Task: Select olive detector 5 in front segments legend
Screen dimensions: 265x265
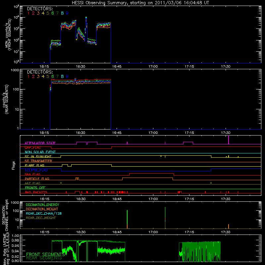Action: (48, 13)
